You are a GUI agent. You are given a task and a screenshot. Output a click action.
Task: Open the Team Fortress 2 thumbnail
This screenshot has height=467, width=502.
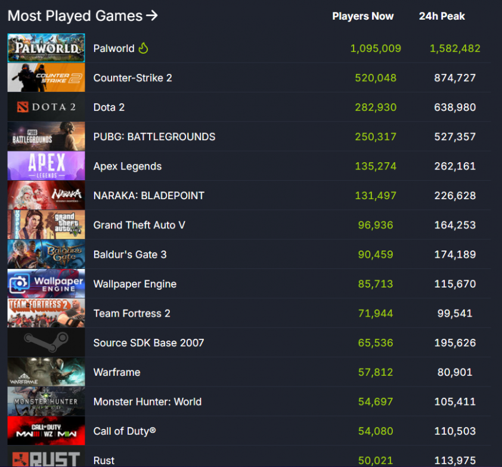[46, 313]
